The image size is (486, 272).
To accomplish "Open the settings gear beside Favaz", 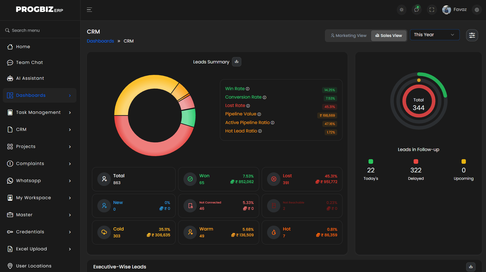I will pos(477,10).
